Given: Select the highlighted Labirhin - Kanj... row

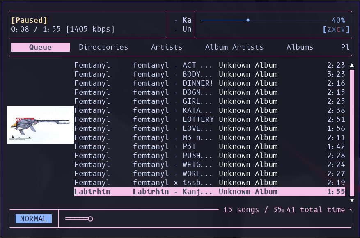Looking at the screenshot, I should click(210, 192).
